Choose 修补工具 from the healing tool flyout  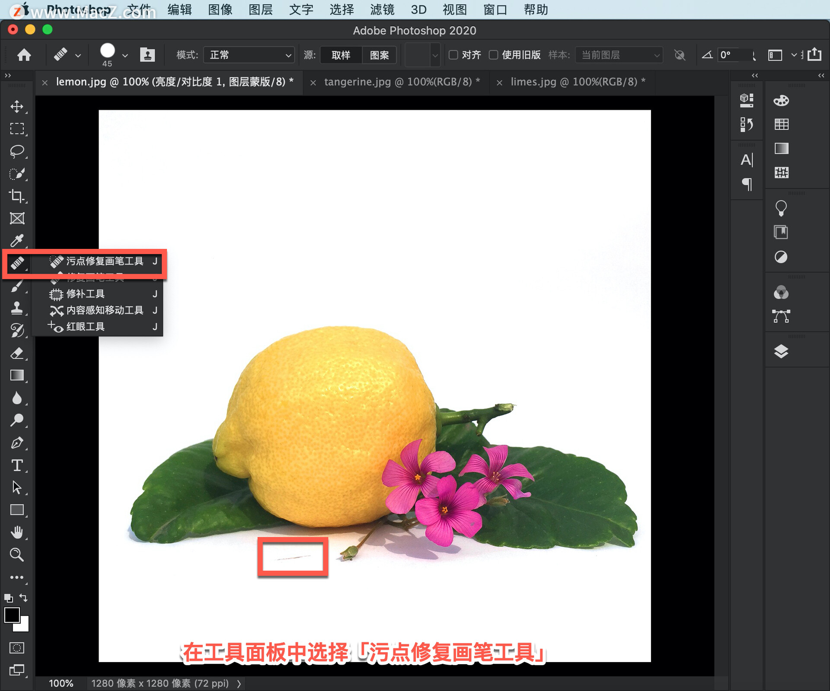pos(85,294)
